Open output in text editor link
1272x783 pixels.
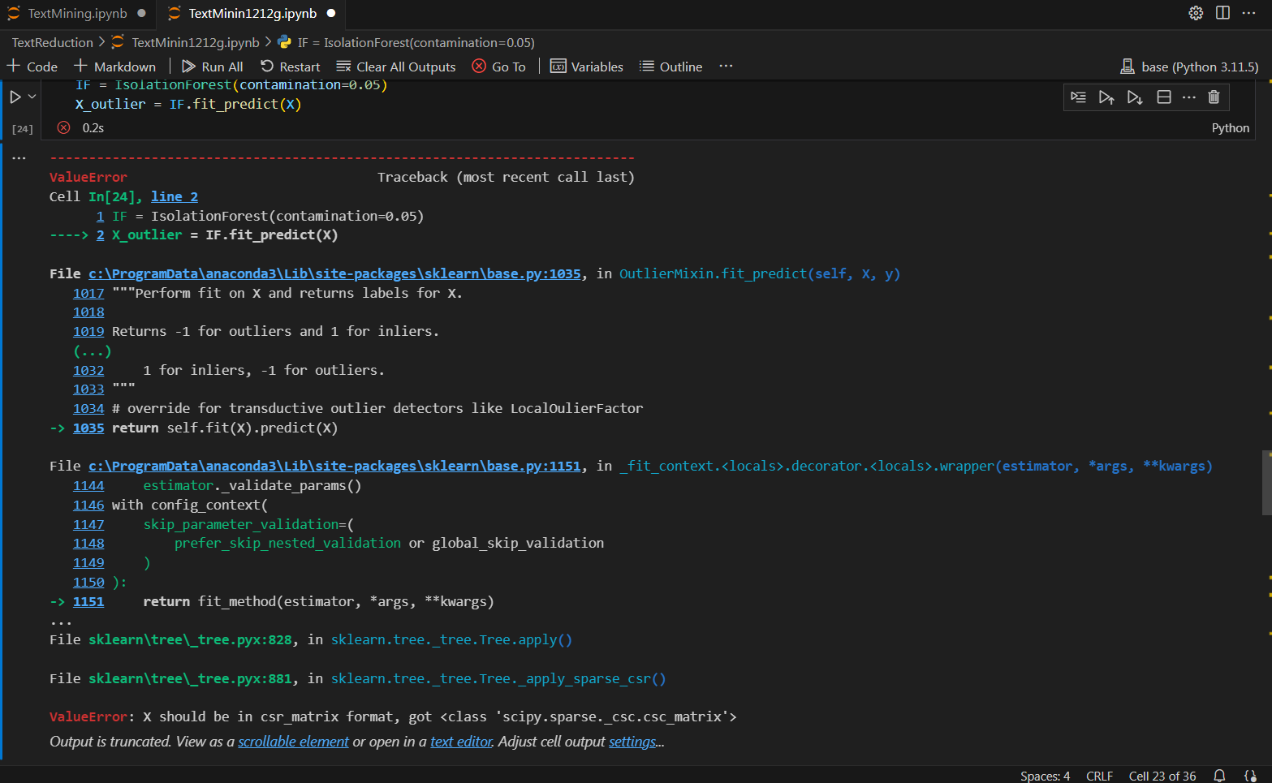pyautogui.click(x=461, y=742)
